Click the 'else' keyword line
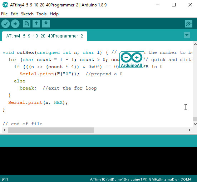Viewport: 197px width, 182px height. pos(20,81)
